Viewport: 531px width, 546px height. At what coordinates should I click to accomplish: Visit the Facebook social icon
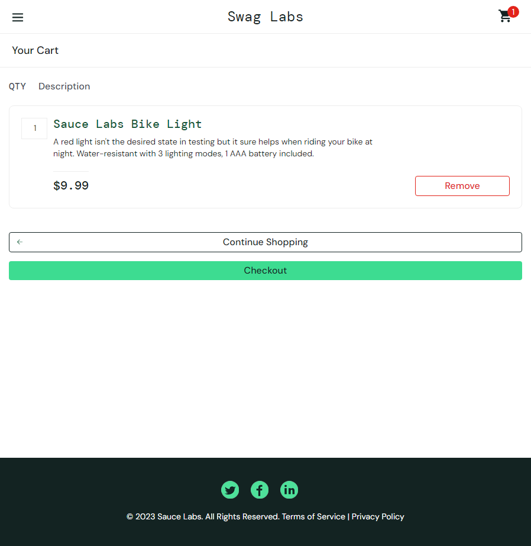260,490
